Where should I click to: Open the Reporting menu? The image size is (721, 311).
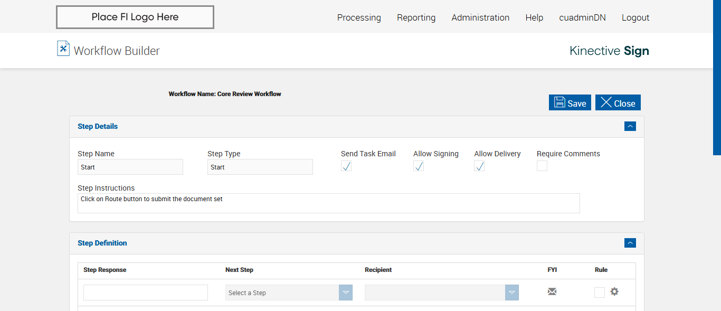click(x=416, y=17)
